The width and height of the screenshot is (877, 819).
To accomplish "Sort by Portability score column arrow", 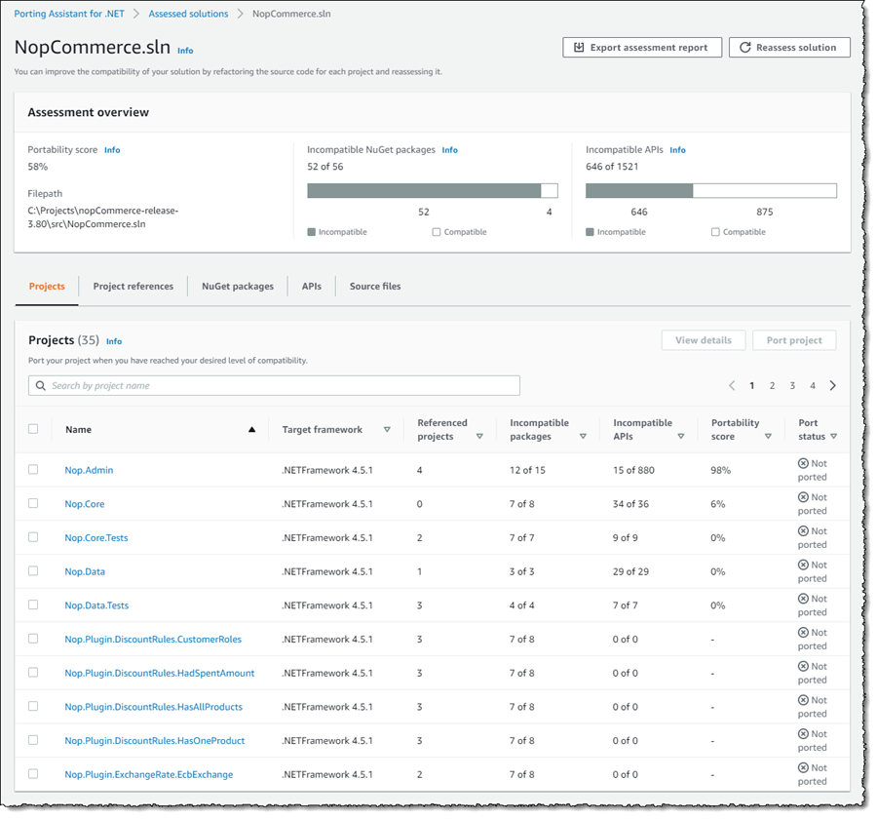I will coord(768,437).
